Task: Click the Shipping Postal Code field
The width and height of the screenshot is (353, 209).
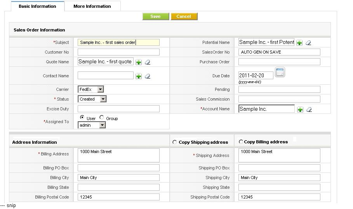Action: [279, 197]
